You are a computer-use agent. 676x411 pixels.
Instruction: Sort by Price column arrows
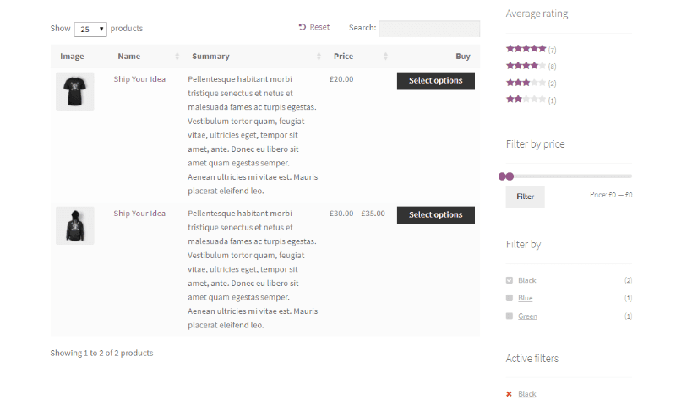pyautogui.click(x=385, y=57)
